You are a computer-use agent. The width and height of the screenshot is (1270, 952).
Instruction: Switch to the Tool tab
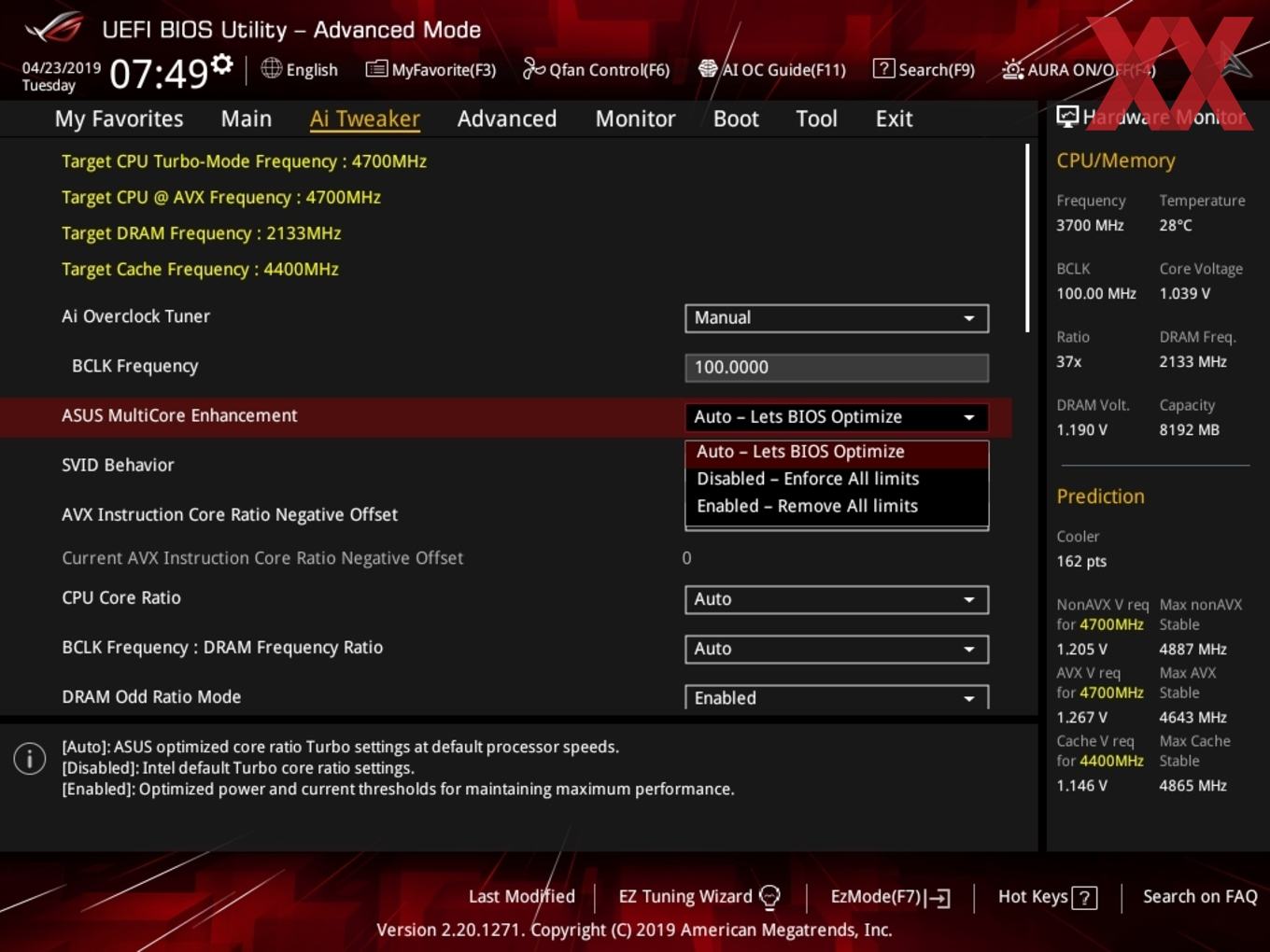[x=816, y=119]
